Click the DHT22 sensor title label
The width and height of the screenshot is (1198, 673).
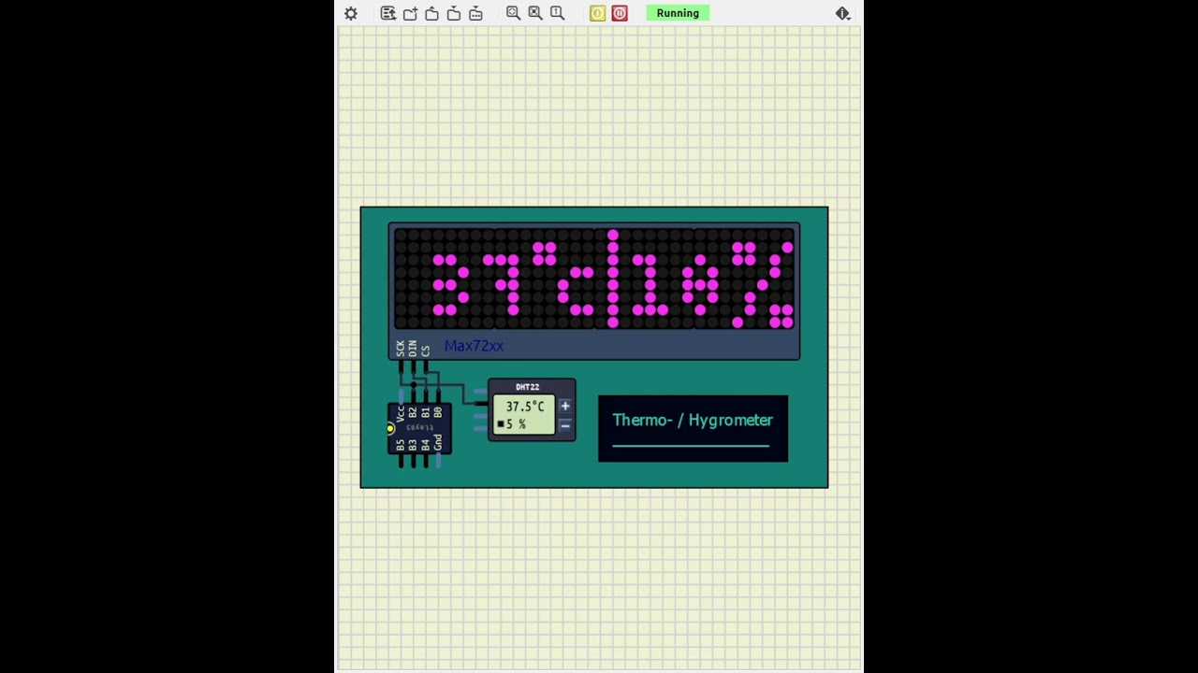pos(527,387)
